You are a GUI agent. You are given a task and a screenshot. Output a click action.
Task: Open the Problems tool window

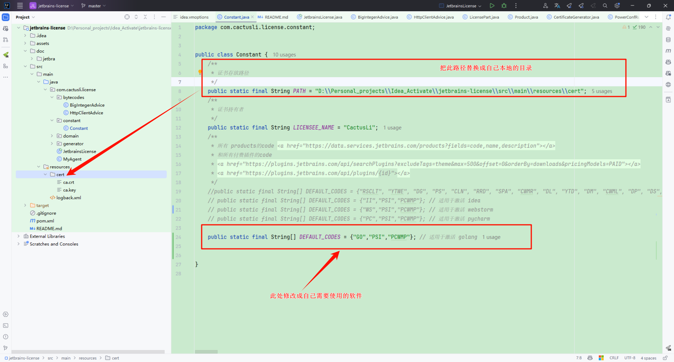pos(5,337)
